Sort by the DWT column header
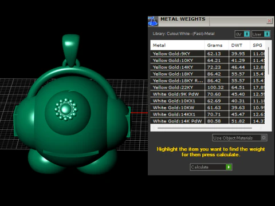Viewport: 275px width, 206px height. click(239, 45)
